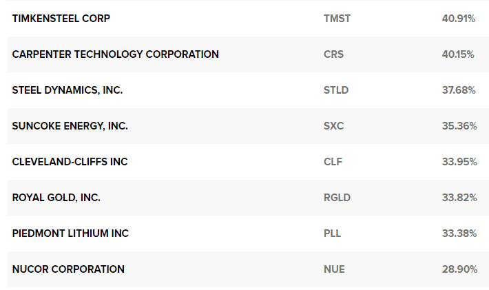Screen dimensions: 489x290
Task: Click the PLL ticker symbol
Action: pos(332,234)
